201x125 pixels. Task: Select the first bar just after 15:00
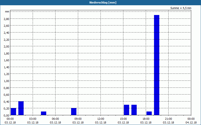click(x=127, y=110)
